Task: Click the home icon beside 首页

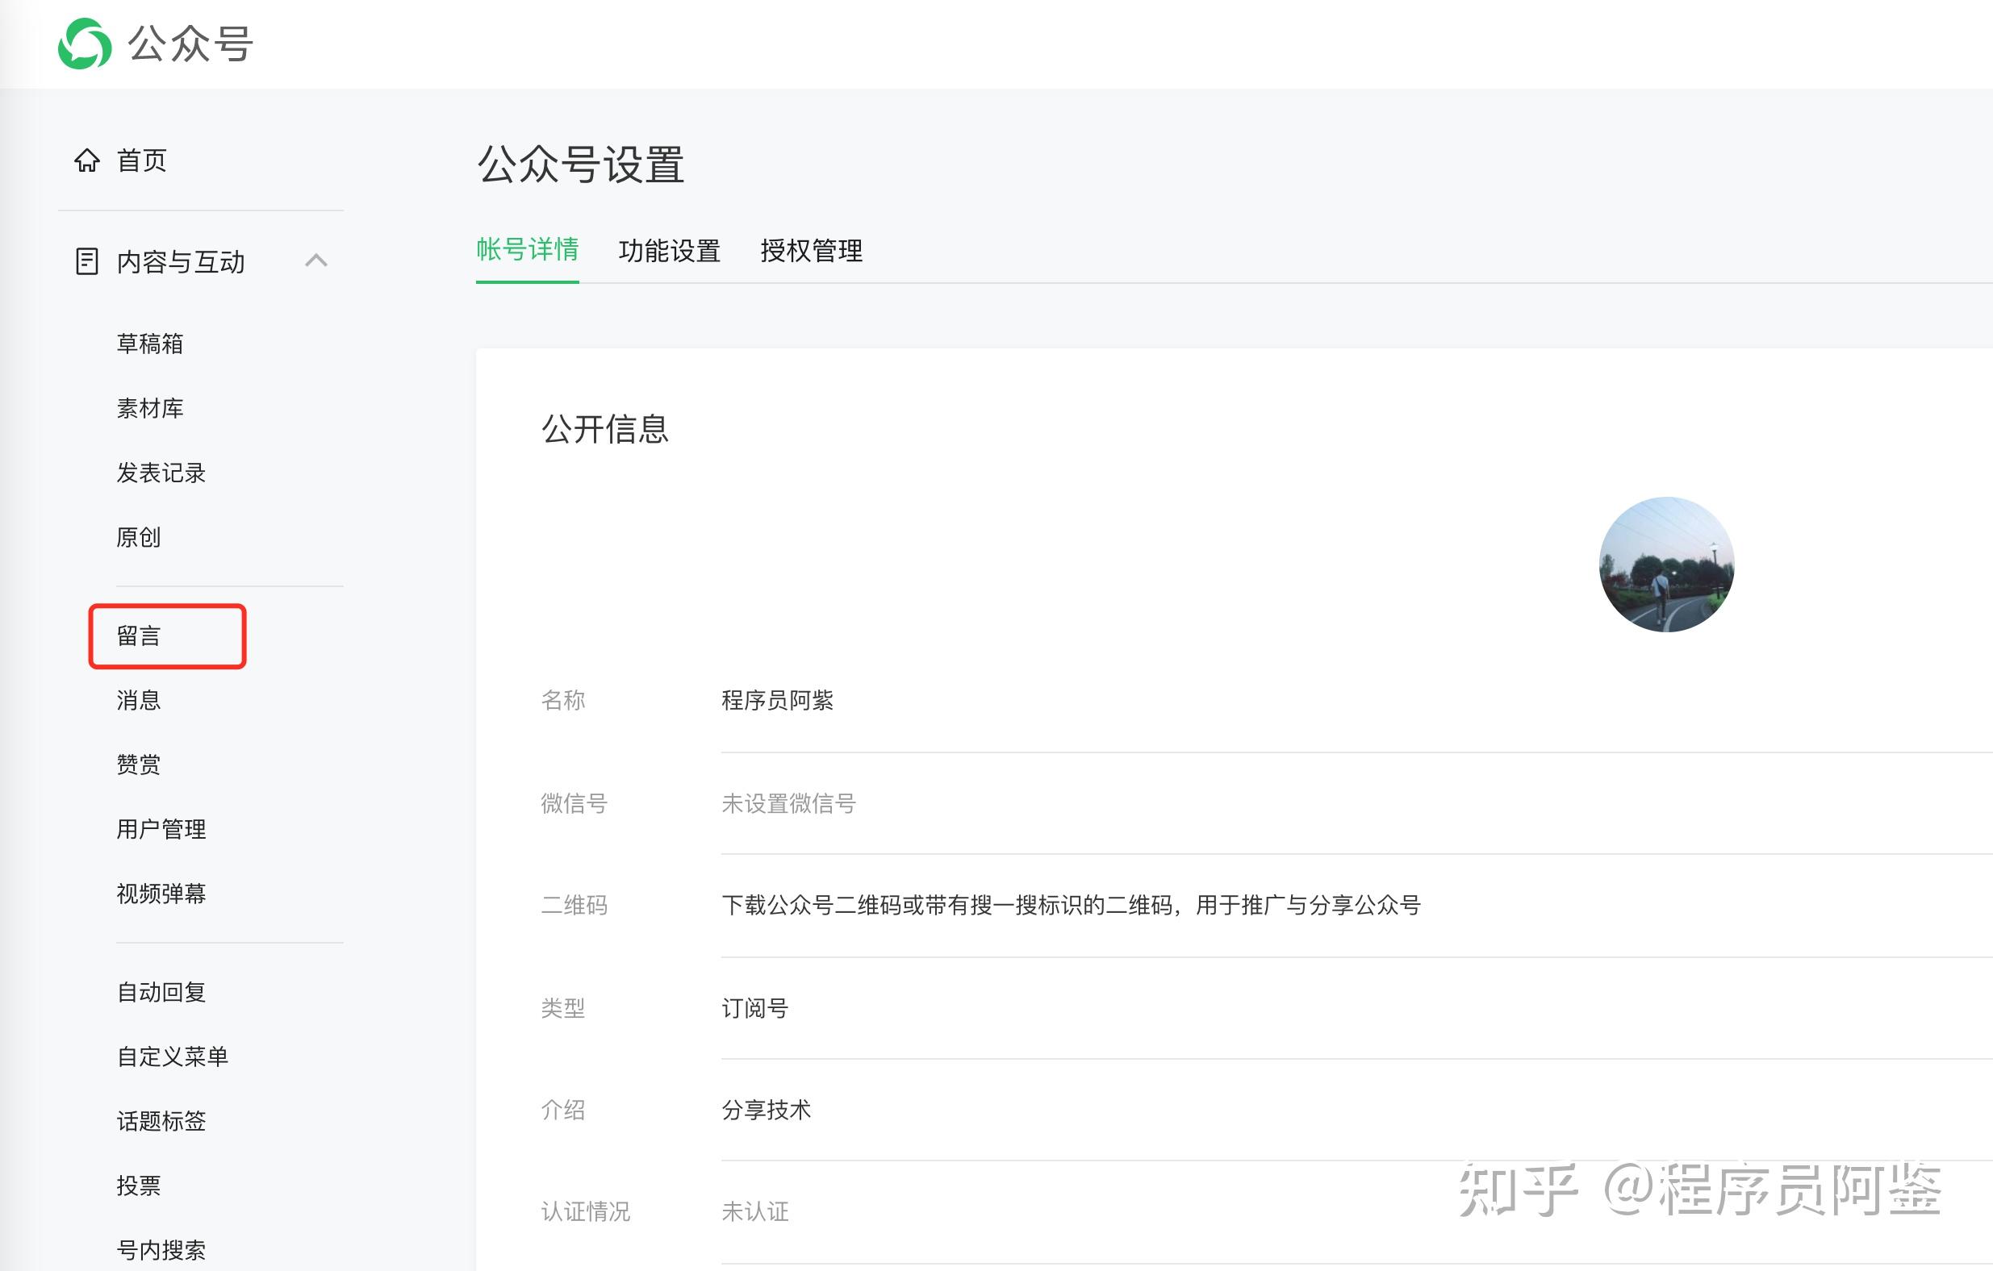Action: (88, 160)
